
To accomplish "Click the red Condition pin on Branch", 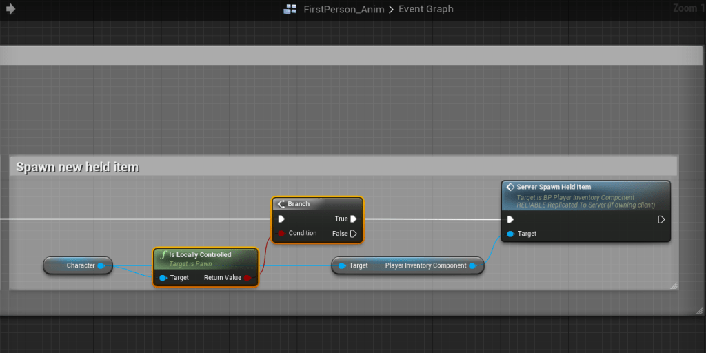I will 281,234.
